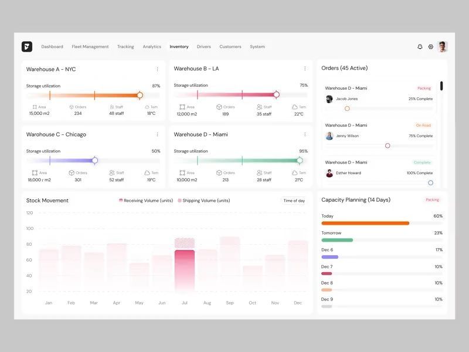Click the 15,000 m2 area value
Screen dimensions: 469x352
[x=39, y=113]
